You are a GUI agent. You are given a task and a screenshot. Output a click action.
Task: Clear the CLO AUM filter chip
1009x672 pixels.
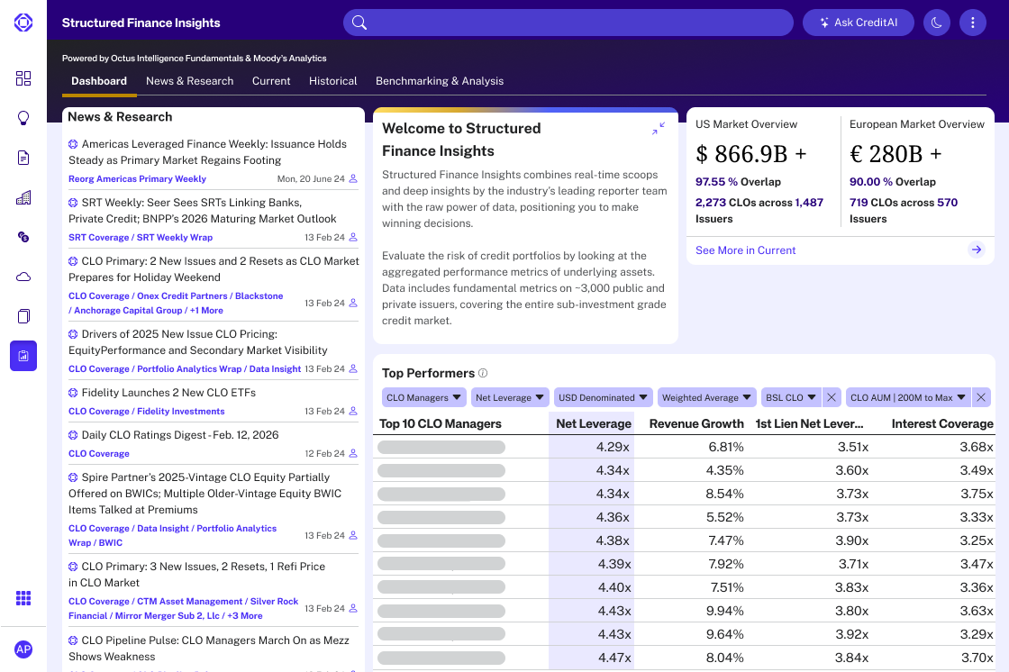pyautogui.click(x=981, y=397)
